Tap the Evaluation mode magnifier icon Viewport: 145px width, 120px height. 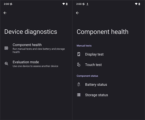(x=6, y=64)
